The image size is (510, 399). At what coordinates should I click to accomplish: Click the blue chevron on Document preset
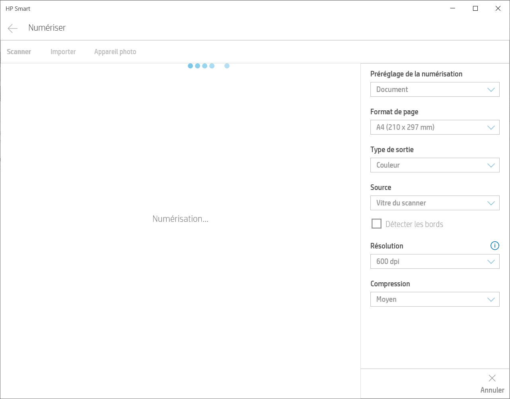click(491, 89)
